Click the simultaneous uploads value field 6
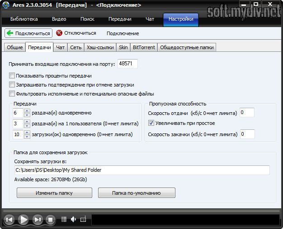 point(18,113)
